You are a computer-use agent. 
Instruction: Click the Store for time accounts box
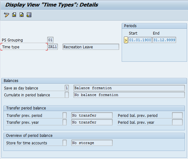coord(64,143)
